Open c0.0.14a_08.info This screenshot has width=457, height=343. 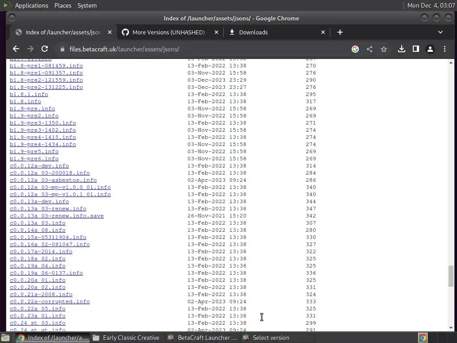pyautogui.click(x=37, y=230)
